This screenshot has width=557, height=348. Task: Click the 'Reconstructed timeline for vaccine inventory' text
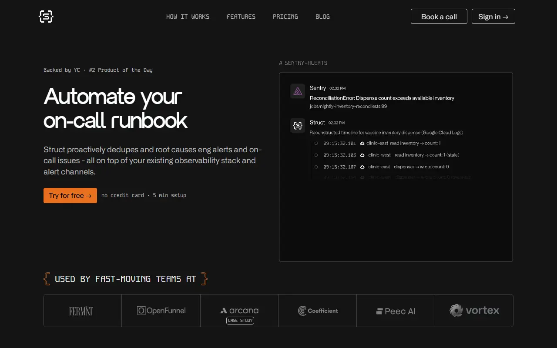[x=386, y=133]
